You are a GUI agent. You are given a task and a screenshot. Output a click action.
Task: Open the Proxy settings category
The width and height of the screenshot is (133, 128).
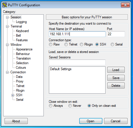[x=20, y=81]
